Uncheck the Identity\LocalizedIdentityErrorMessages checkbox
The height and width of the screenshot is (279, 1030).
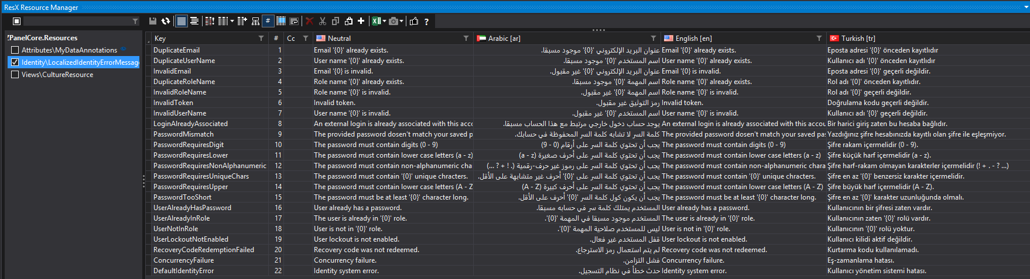[x=15, y=62]
